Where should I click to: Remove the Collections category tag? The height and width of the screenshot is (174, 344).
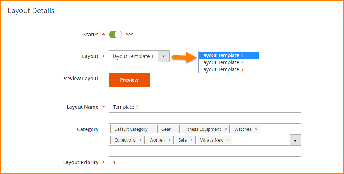tap(141, 140)
